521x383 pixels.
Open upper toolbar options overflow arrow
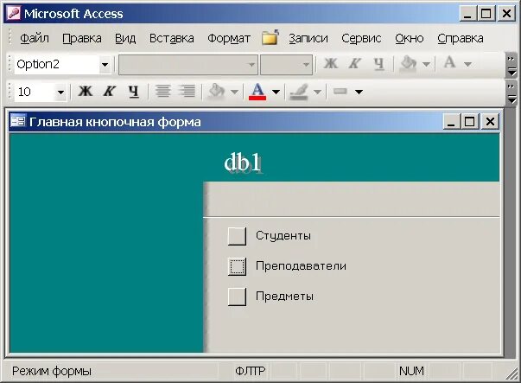511,65
